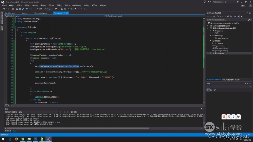Click App.config in Solution Explorer

point(219,46)
